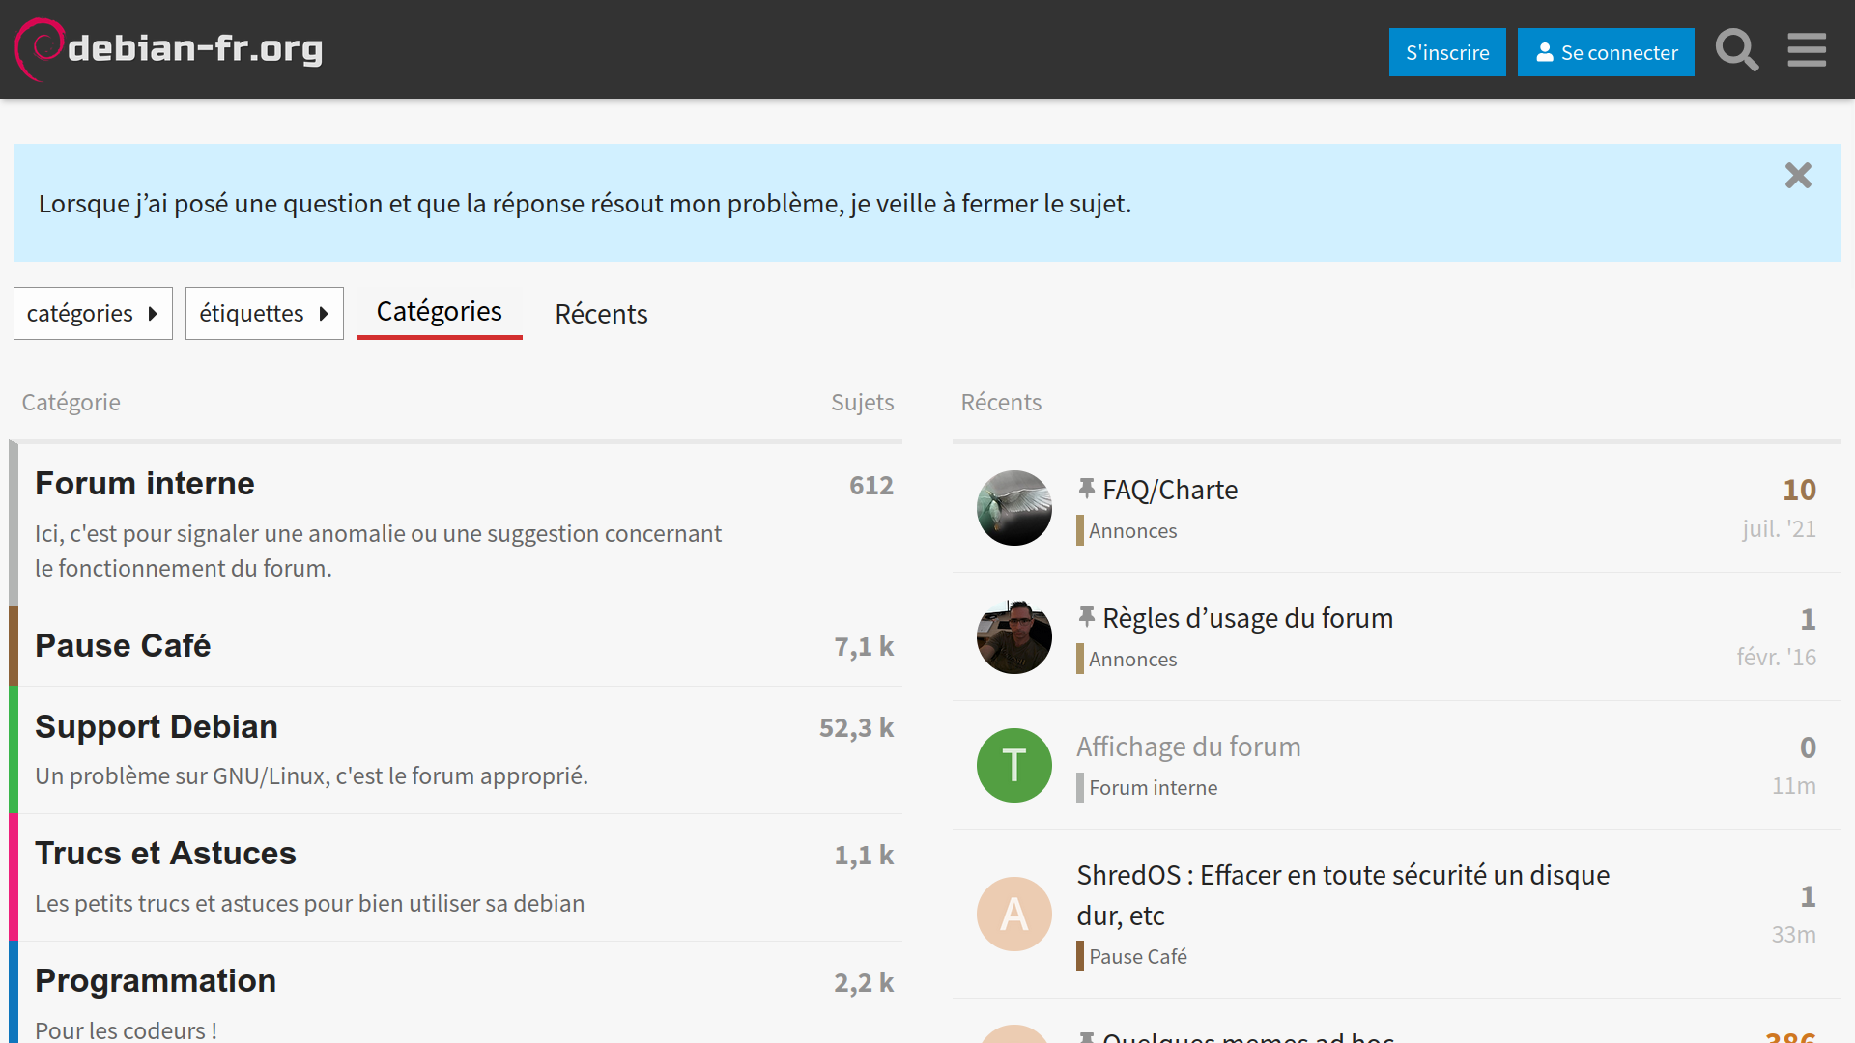The image size is (1855, 1043).
Task: Open the Forum interne category
Action: (x=145, y=483)
